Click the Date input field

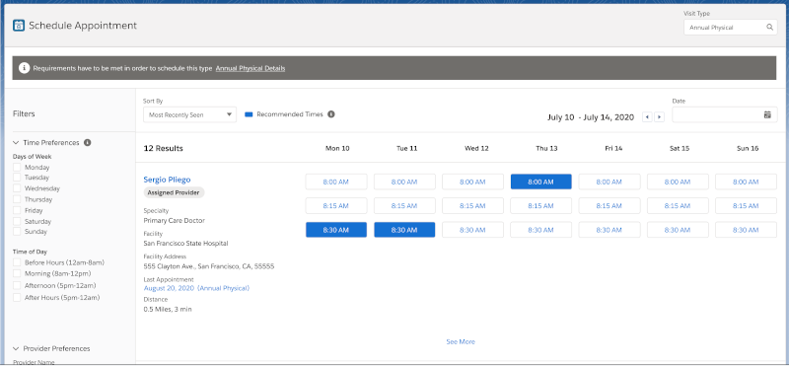click(725, 114)
